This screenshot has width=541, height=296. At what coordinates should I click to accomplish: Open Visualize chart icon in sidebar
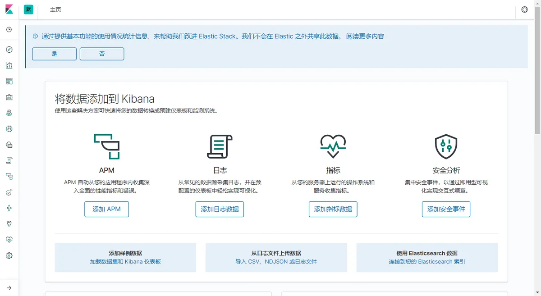9,65
